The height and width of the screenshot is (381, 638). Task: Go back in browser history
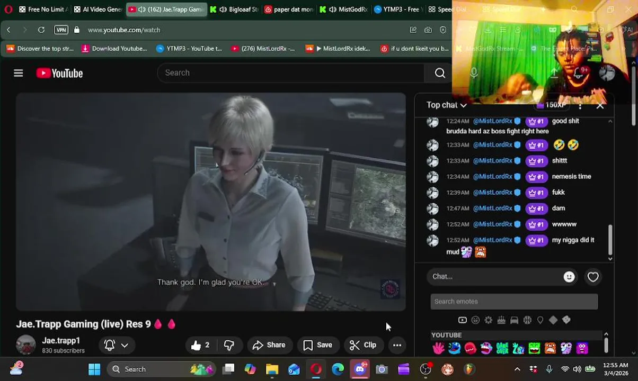[8, 30]
